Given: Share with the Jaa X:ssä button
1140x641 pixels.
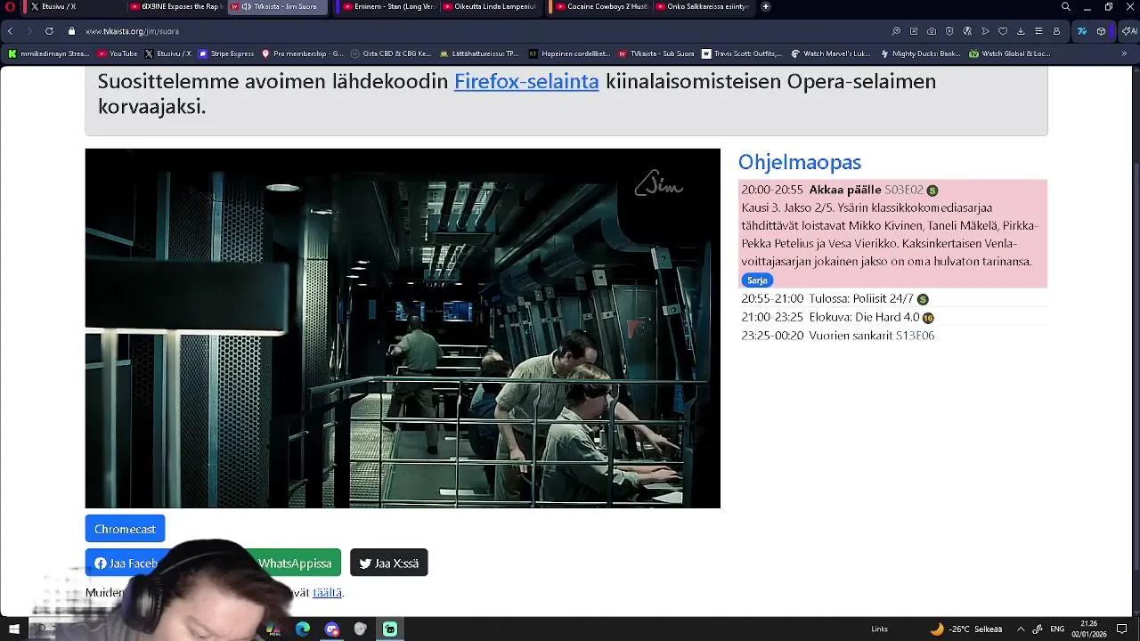Looking at the screenshot, I should (x=389, y=563).
